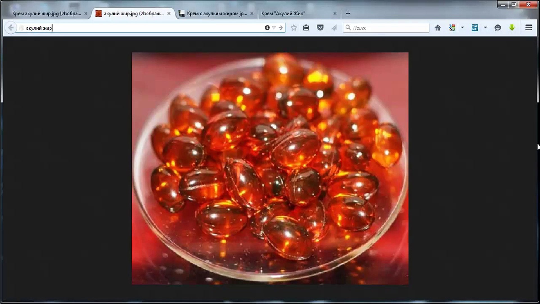Close the active акулий жир.jpg tab
Image resolution: width=540 pixels, height=304 pixels.
pos(169,14)
